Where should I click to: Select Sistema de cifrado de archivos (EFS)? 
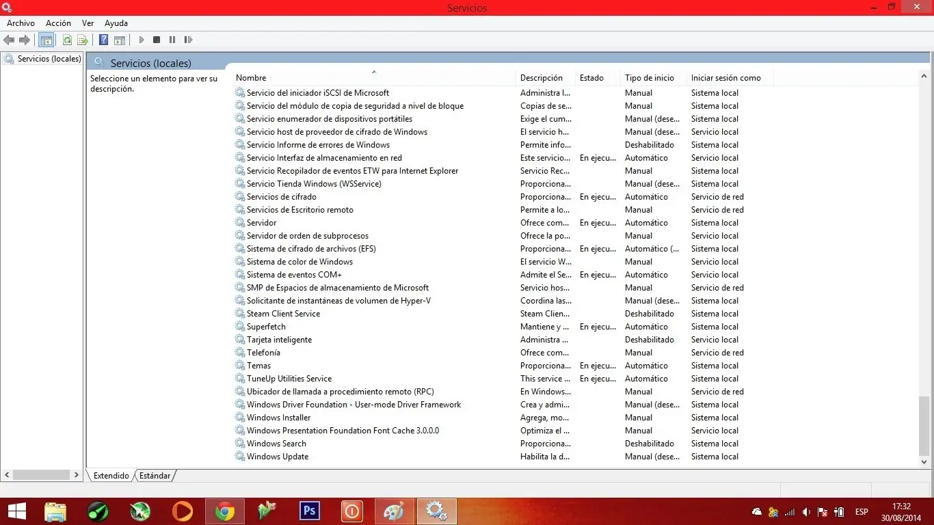(x=503, y=249)
